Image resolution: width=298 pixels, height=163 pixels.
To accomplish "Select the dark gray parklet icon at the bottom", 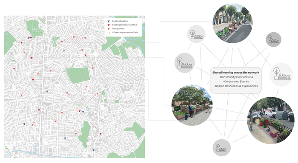I will tap(221, 148).
